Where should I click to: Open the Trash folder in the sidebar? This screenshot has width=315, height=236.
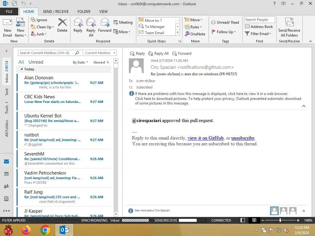pyautogui.click(x=7, y=108)
